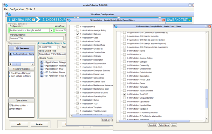Click the Delete button
This screenshot has height=134, width=212.
click(39, 124)
